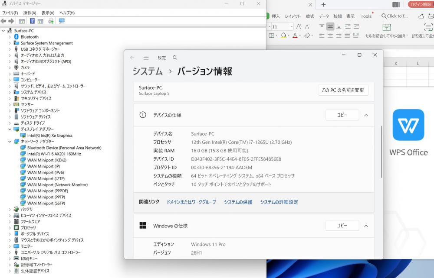The width and height of the screenshot is (434, 278).
Task: Expand the プロセッサ tree node
Action: 10,228
